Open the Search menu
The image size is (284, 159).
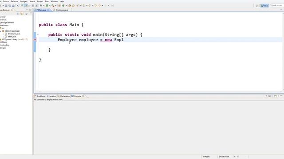coord(32,1)
